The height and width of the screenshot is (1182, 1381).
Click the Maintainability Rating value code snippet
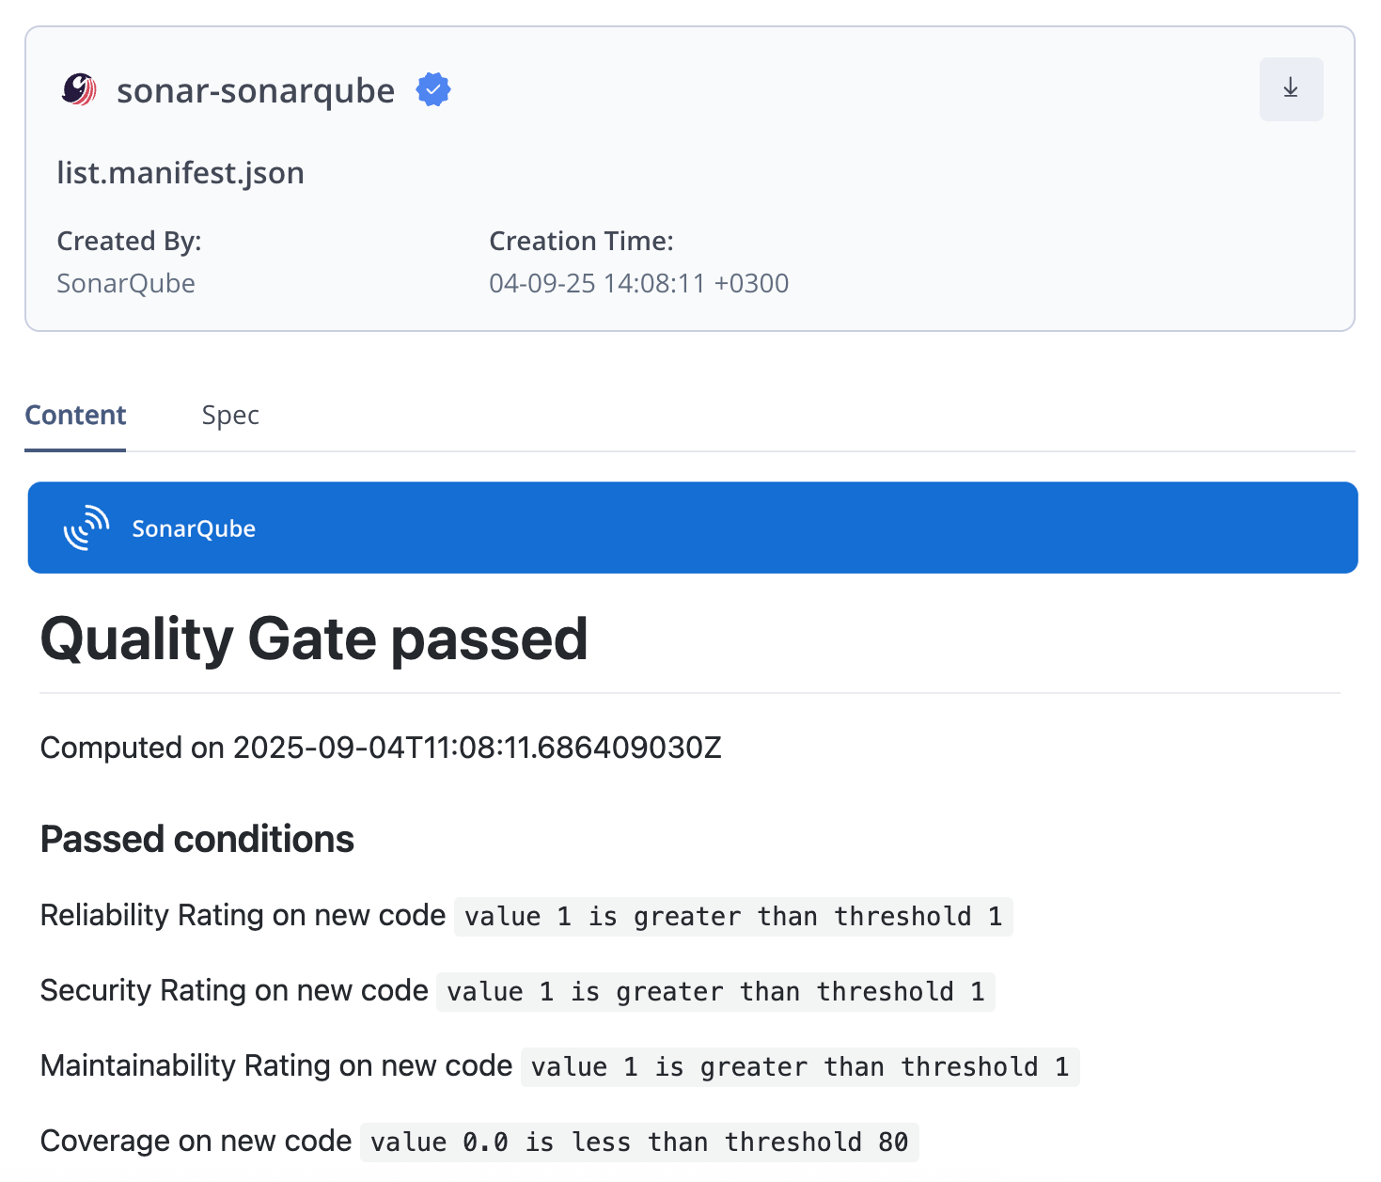[x=800, y=1066]
